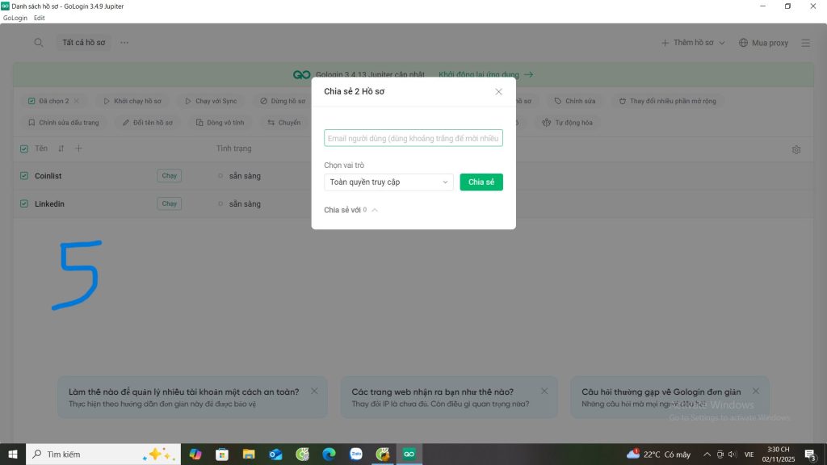Uncheck the Linkedin profile checkbox
Image resolution: width=827 pixels, height=465 pixels.
(24, 204)
